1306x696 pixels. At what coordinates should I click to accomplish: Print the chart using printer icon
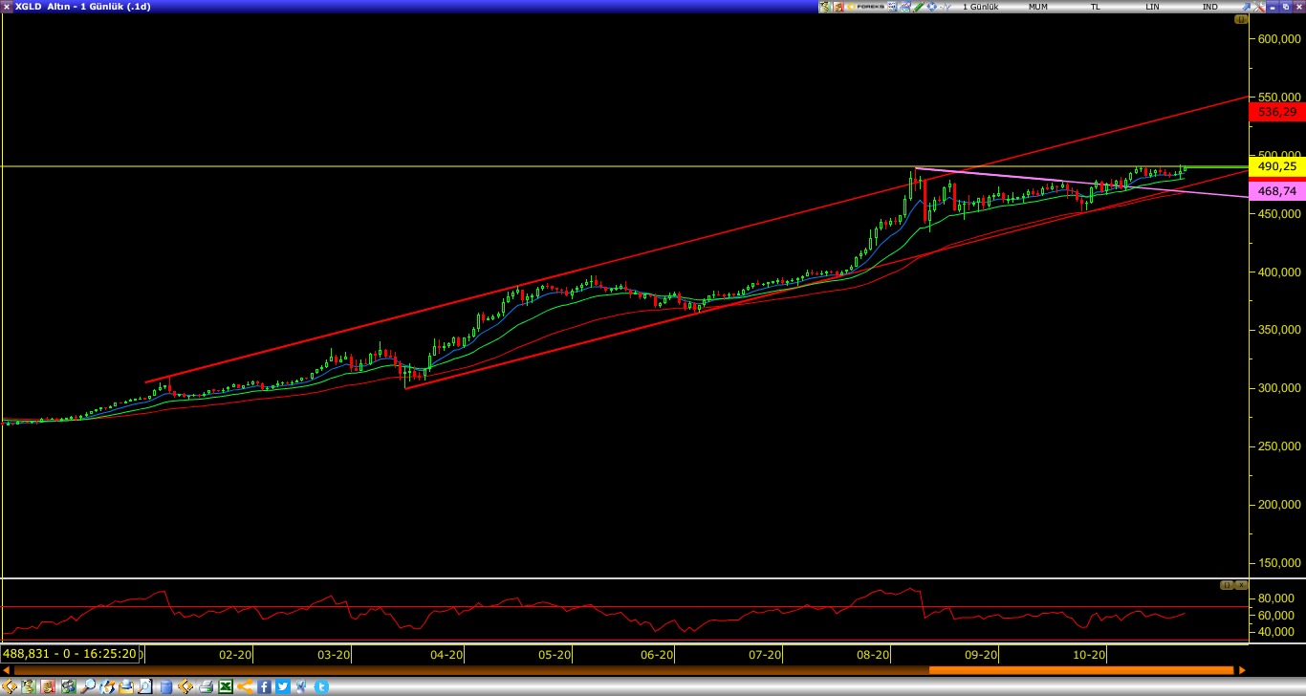tap(206, 686)
